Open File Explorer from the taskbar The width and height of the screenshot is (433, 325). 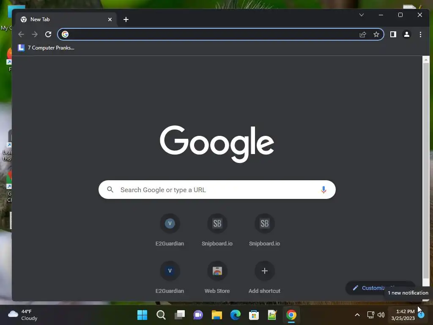pos(217,315)
